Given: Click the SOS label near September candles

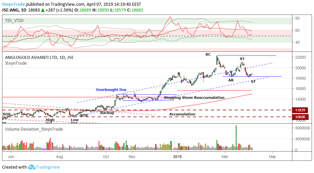Looking at the screenshot, I should [84, 115].
